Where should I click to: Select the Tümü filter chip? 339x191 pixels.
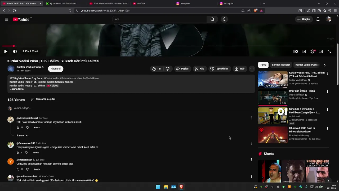coord(263,65)
